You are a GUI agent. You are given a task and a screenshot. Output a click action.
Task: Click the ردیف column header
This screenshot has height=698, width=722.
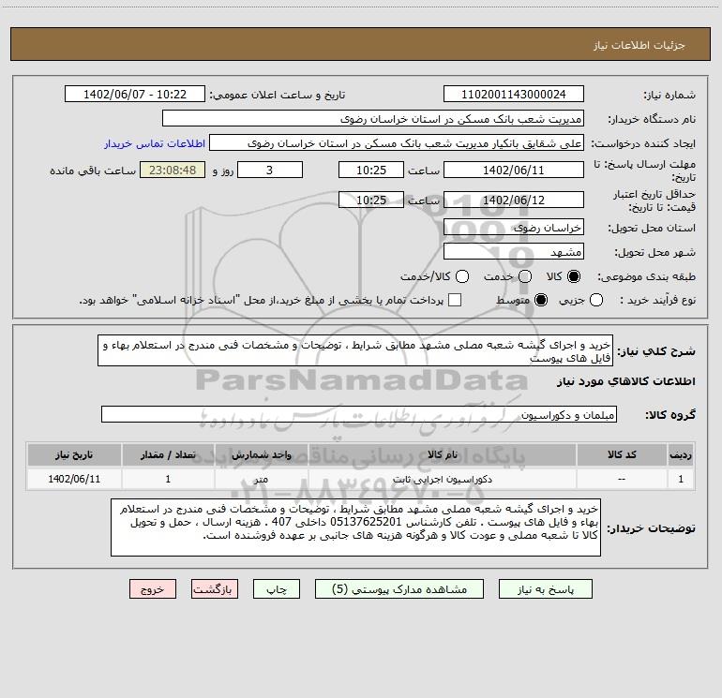681,454
